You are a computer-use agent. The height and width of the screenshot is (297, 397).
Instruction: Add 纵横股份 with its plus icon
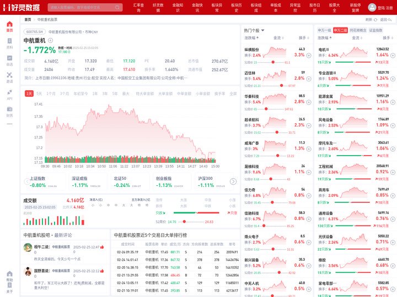coord(309,56)
